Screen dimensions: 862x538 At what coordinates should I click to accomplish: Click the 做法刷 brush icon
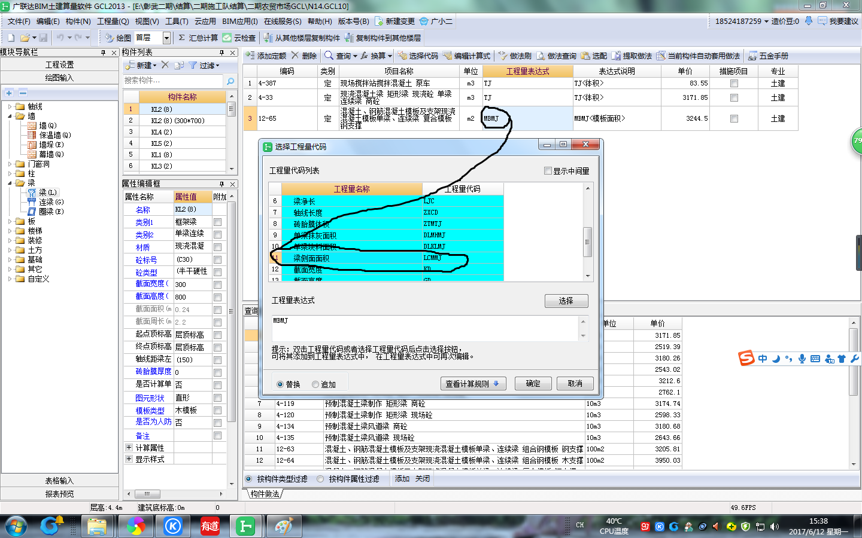[x=503, y=56]
